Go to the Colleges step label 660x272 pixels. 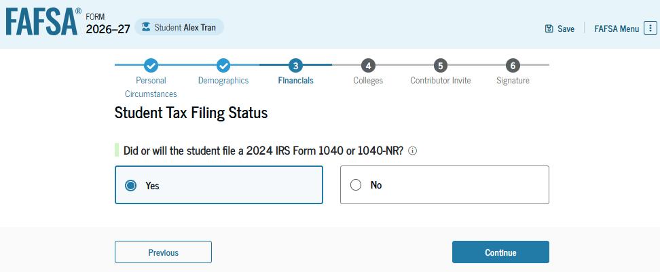[x=368, y=80]
